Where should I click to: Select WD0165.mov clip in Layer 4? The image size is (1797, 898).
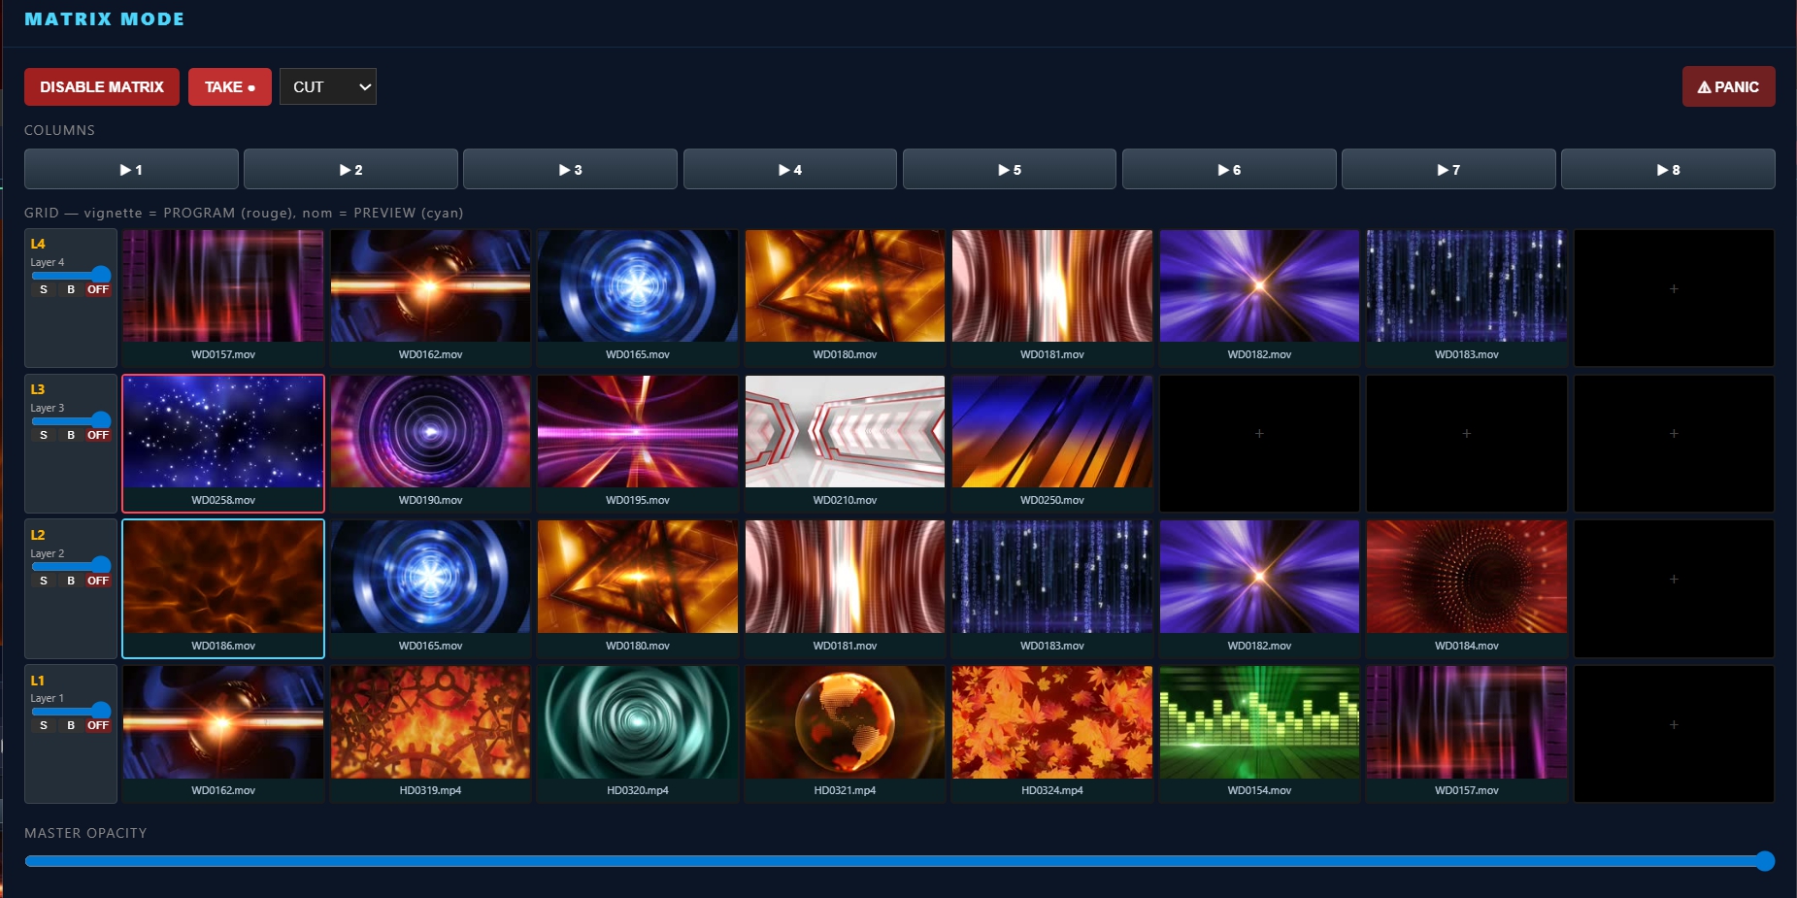pos(638,298)
